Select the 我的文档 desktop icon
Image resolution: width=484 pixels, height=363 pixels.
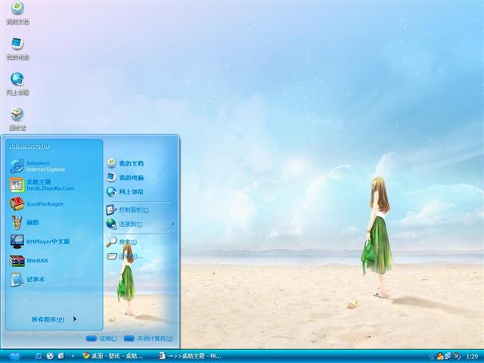click(x=17, y=14)
